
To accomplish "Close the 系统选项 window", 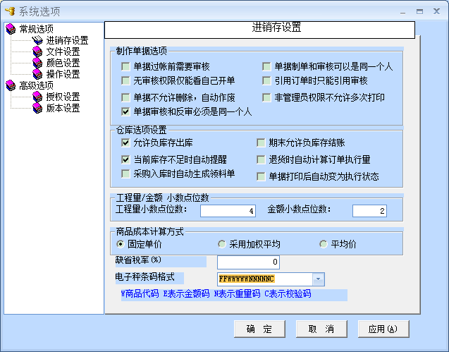I will point(436,12).
